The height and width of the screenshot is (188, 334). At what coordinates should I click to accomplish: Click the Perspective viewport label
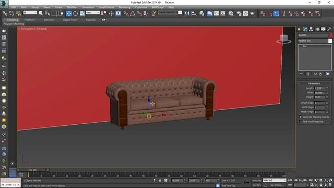29,29
